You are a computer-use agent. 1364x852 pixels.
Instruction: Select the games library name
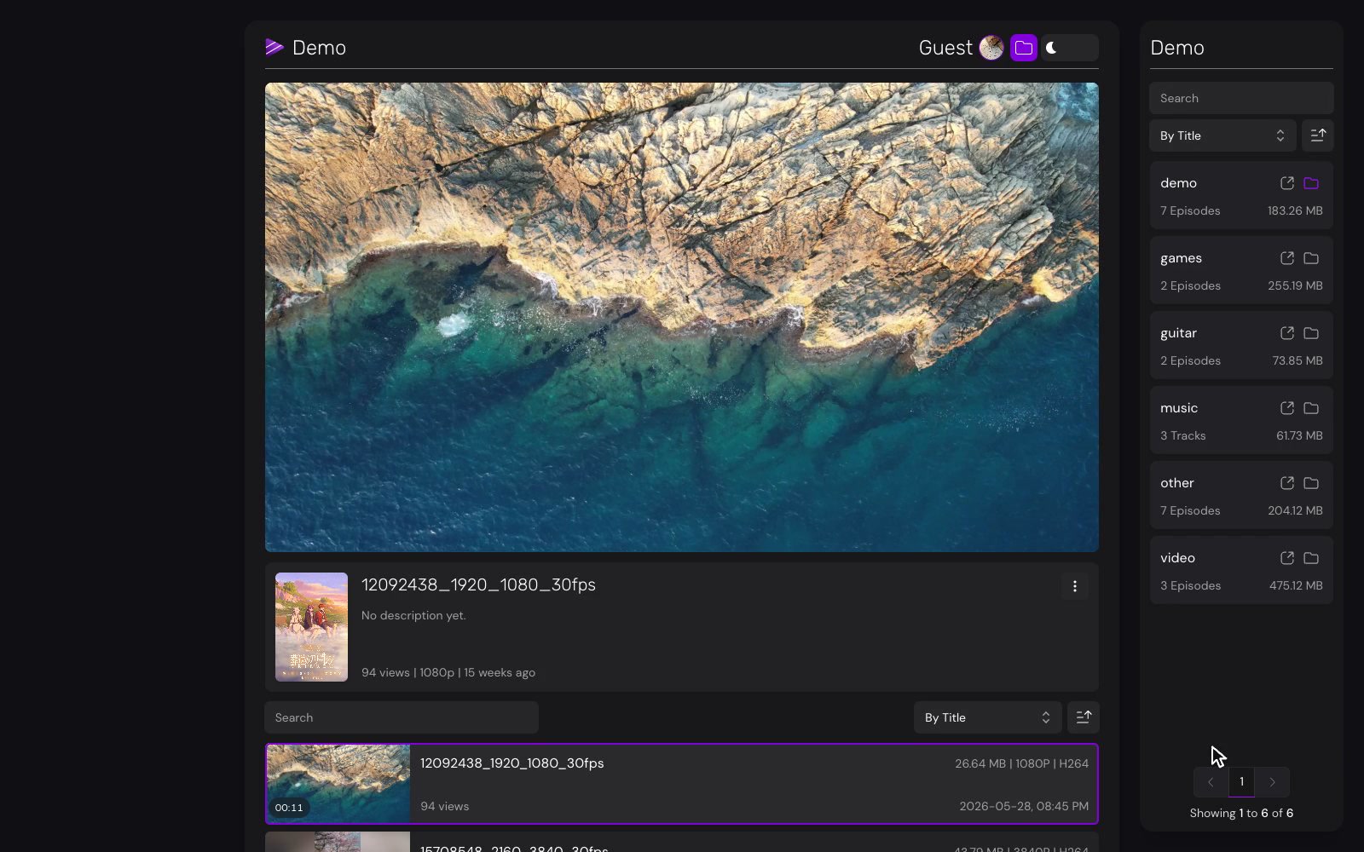1181,258
